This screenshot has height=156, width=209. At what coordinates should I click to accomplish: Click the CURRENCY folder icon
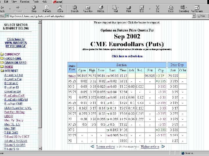coord(2,54)
